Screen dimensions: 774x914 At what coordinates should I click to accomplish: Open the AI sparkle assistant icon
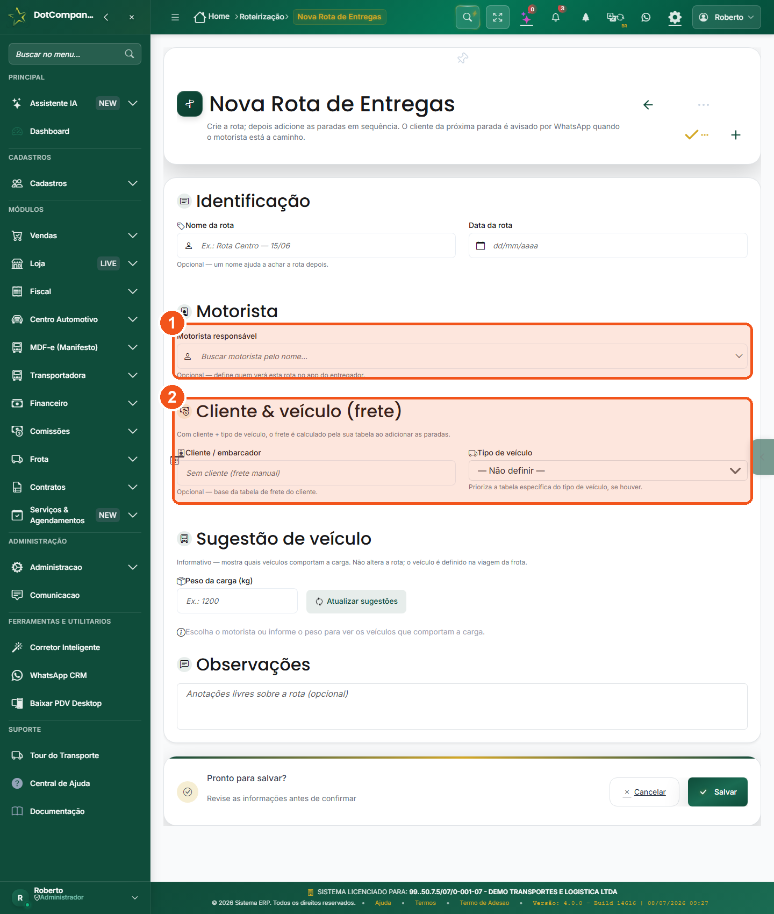(527, 17)
